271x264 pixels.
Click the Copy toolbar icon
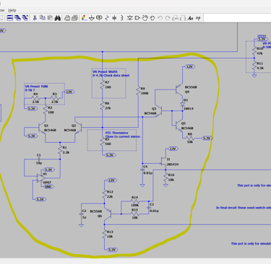(43, 18)
